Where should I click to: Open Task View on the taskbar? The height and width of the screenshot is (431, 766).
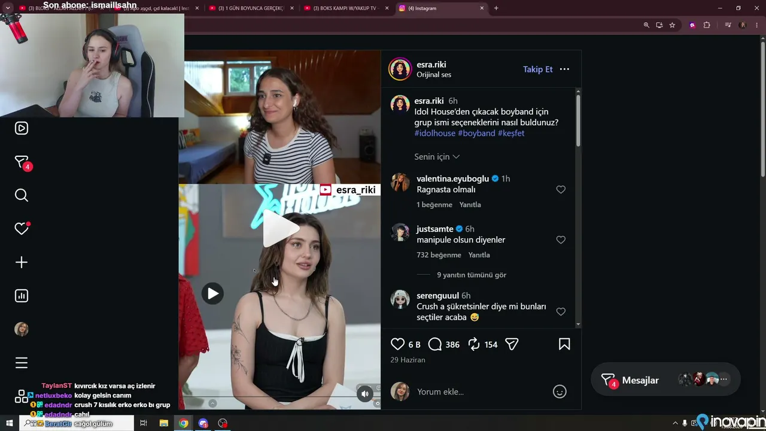144,423
